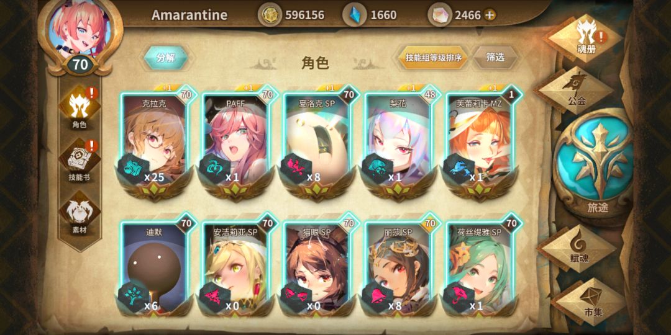The width and height of the screenshot is (671, 335).
Task: Select the 猫眼 SP character card
Action: click(317, 268)
